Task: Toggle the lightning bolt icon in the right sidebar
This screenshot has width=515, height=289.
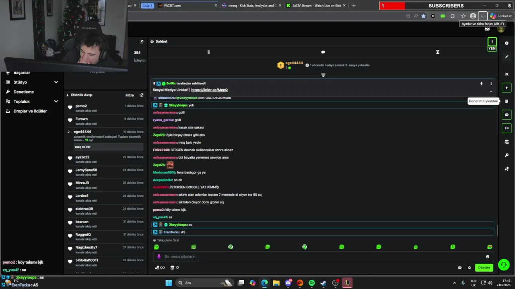Action: 507,88
